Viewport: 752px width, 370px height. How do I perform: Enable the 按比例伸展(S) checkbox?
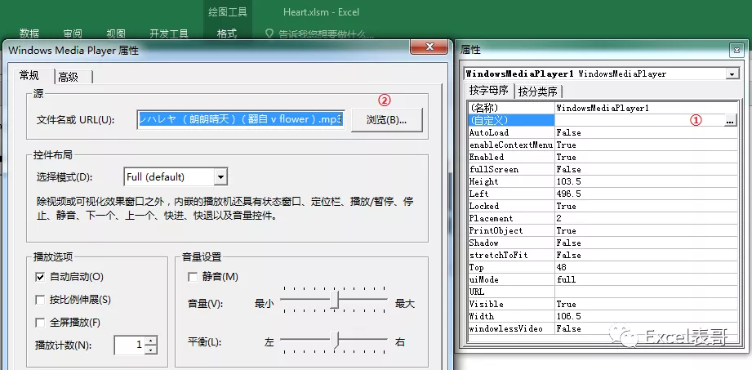pos(40,300)
